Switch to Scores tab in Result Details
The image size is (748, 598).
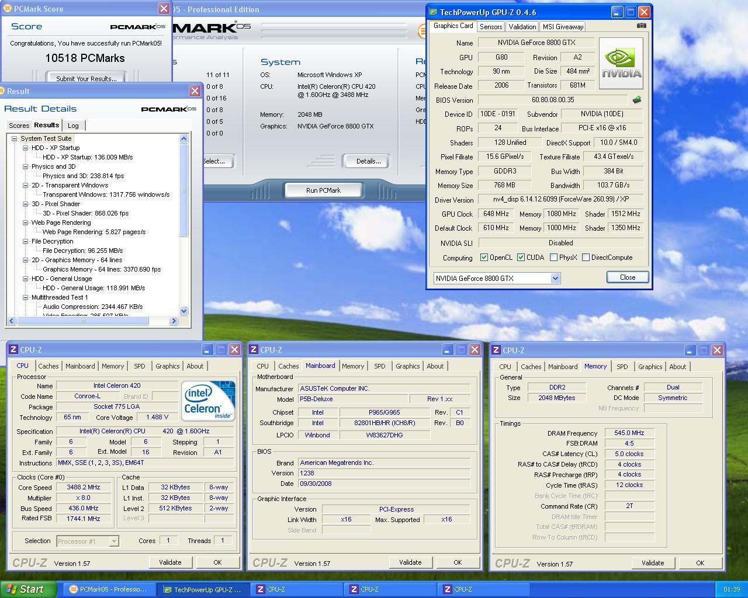click(x=19, y=126)
